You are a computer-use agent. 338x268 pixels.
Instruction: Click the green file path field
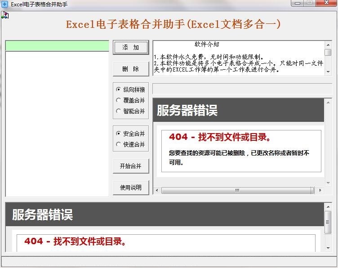pyautogui.click(x=57, y=46)
